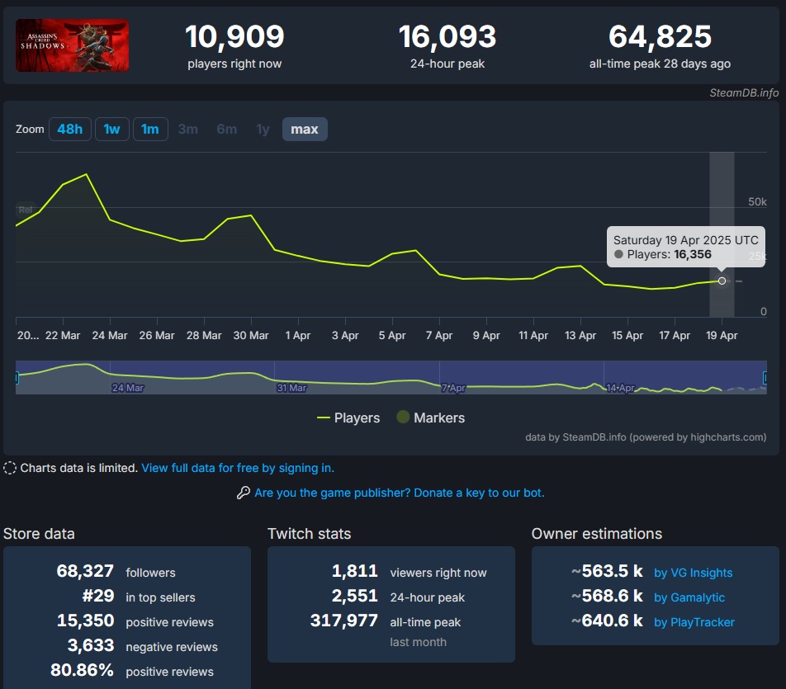This screenshot has width=786, height=689.
Task: Click the right navigator range handle
Action: pyautogui.click(x=765, y=377)
